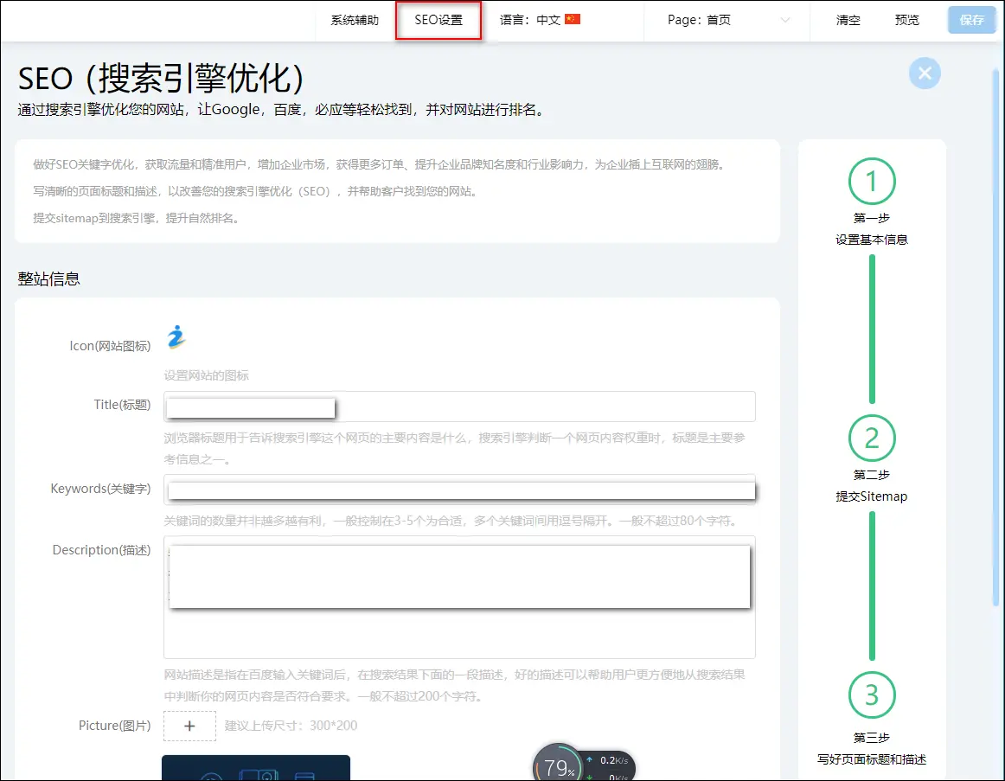This screenshot has height=781, width=1005.
Task: Click the step 1 circle icon
Action: pos(872,182)
